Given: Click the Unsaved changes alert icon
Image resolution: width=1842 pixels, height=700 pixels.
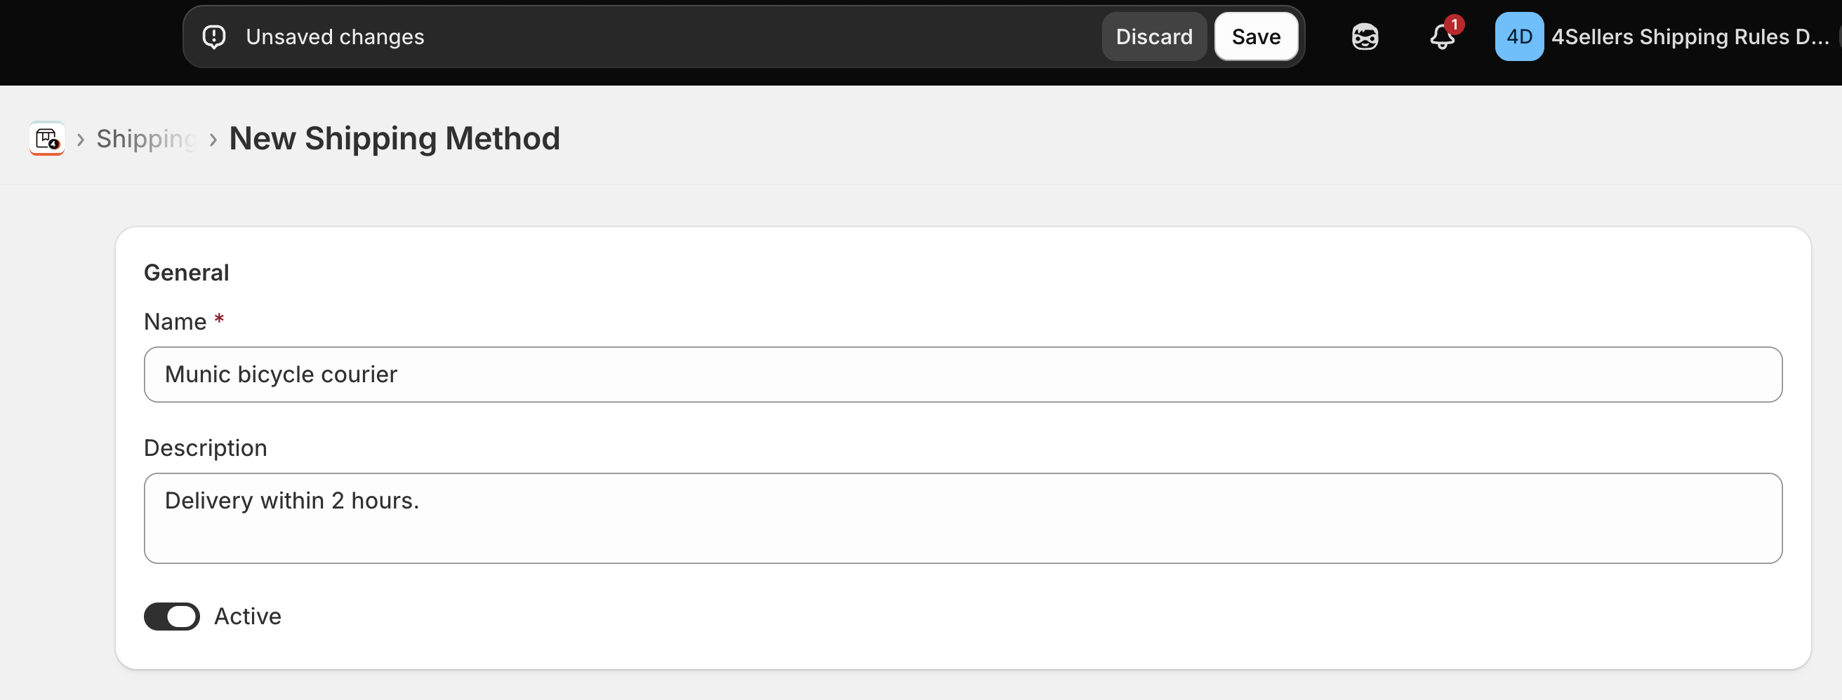Looking at the screenshot, I should pyautogui.click(x=214, y=36).
